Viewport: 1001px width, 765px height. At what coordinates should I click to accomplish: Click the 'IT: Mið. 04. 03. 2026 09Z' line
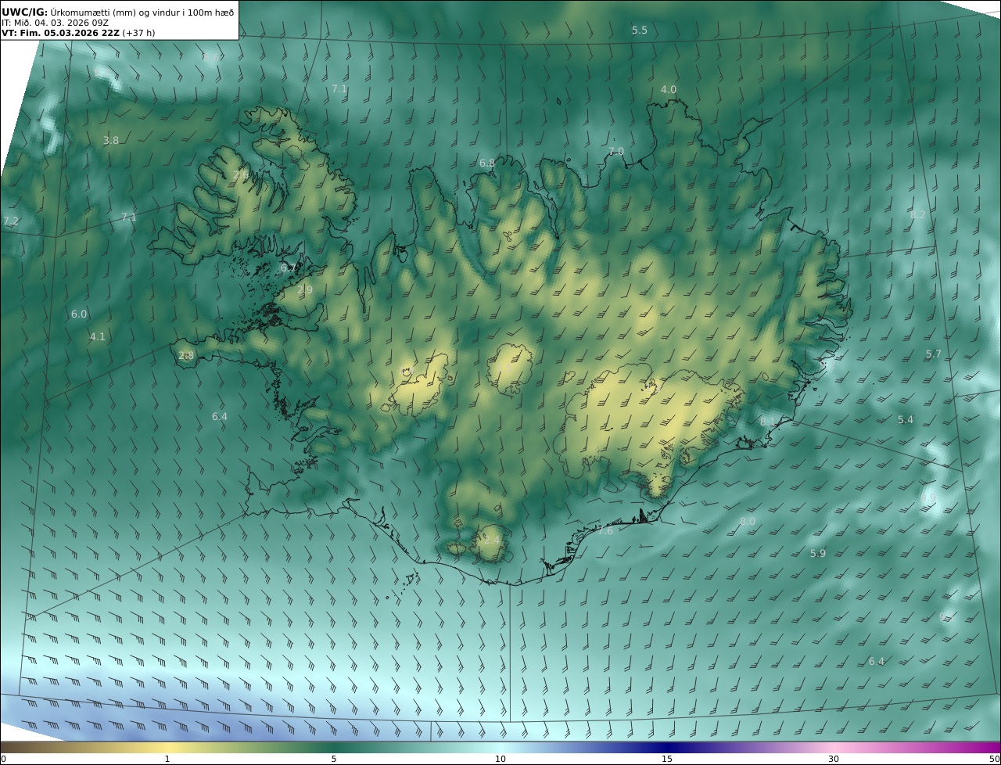tap(55, 23)
